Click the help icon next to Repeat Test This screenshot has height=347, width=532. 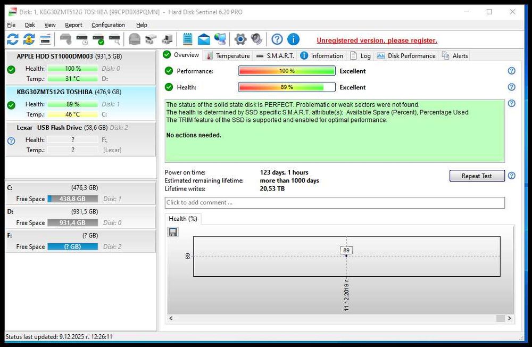click(x=512, y=176)
